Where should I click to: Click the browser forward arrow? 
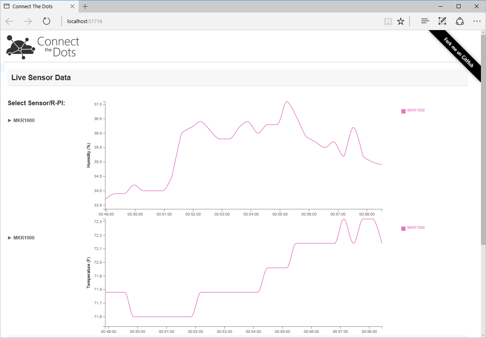point(27,21)
